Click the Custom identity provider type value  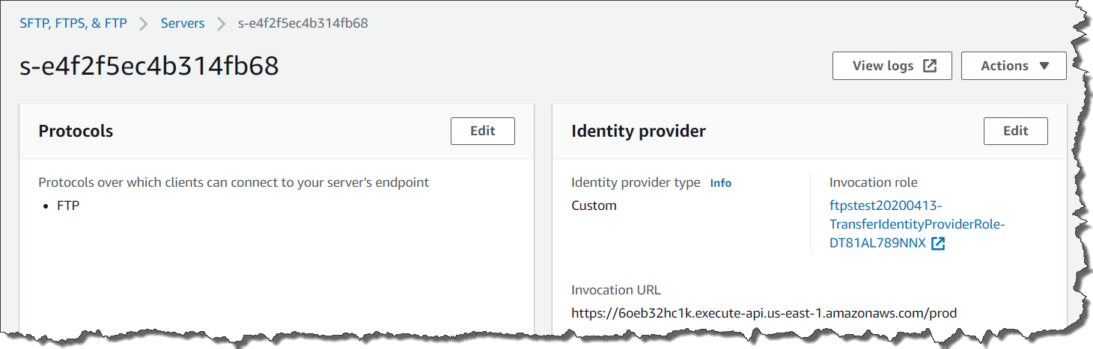coord(594,206)
